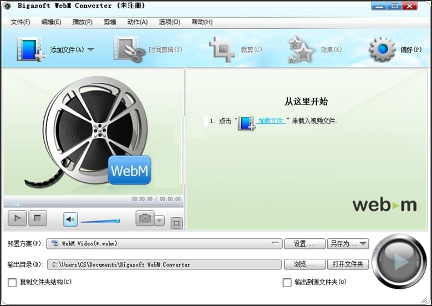Click the stop button under the preview
Viewport: 432px width, 306px height.
pyautogui.click(x=38, y=218)
